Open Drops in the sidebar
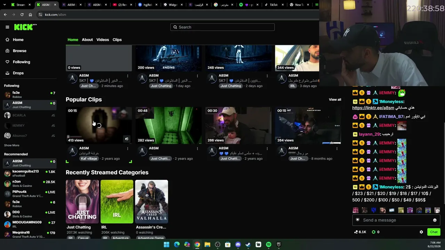This screenshot has height=250, width=445. tap(18, 73)
